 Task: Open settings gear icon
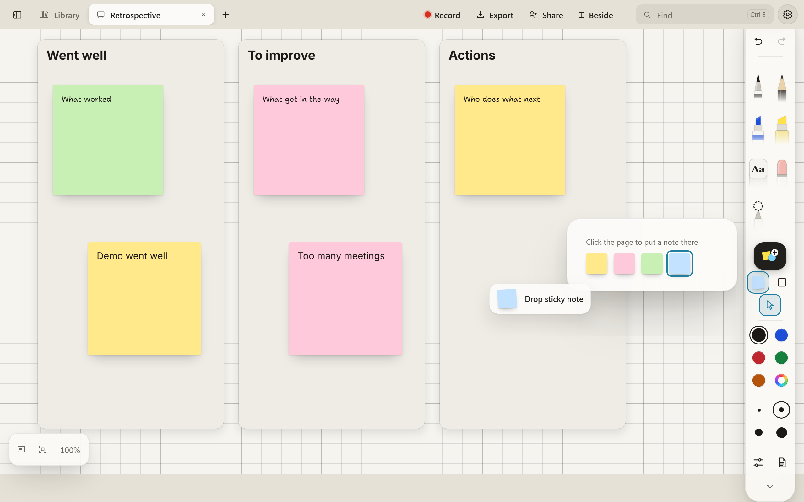(787, 15)
